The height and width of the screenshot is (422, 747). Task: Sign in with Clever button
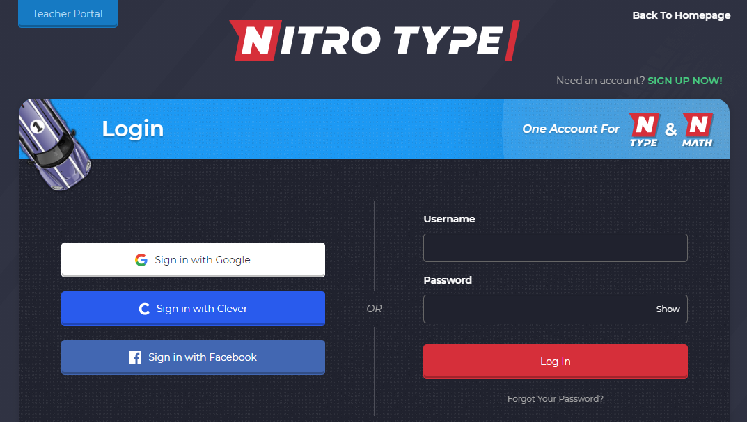click(193, 308)
